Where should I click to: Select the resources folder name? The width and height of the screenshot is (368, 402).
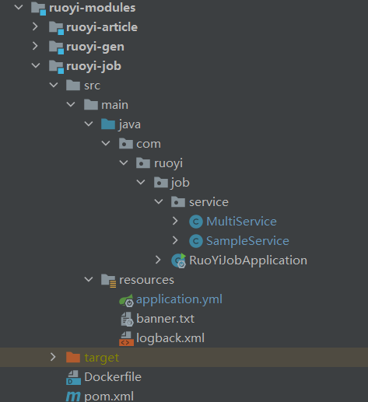click(x=146, y=280)
